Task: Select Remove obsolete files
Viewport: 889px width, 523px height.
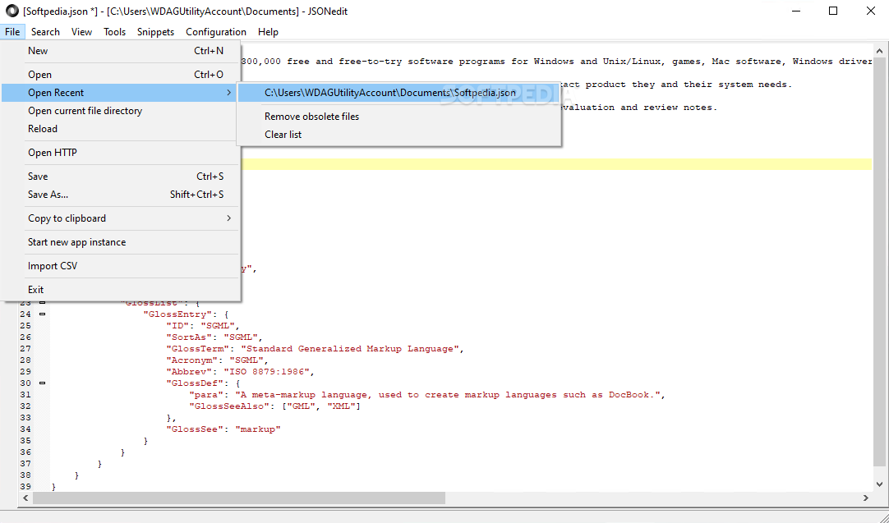Action: tap(398, 117)
